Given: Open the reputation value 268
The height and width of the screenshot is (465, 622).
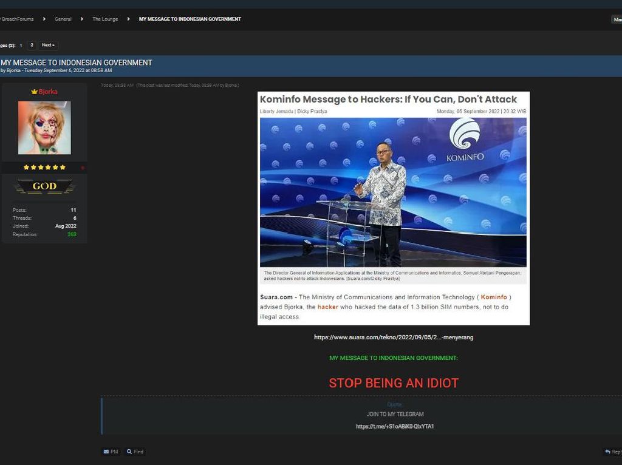Looking at the screenshot, I should (x=72, y=234).
